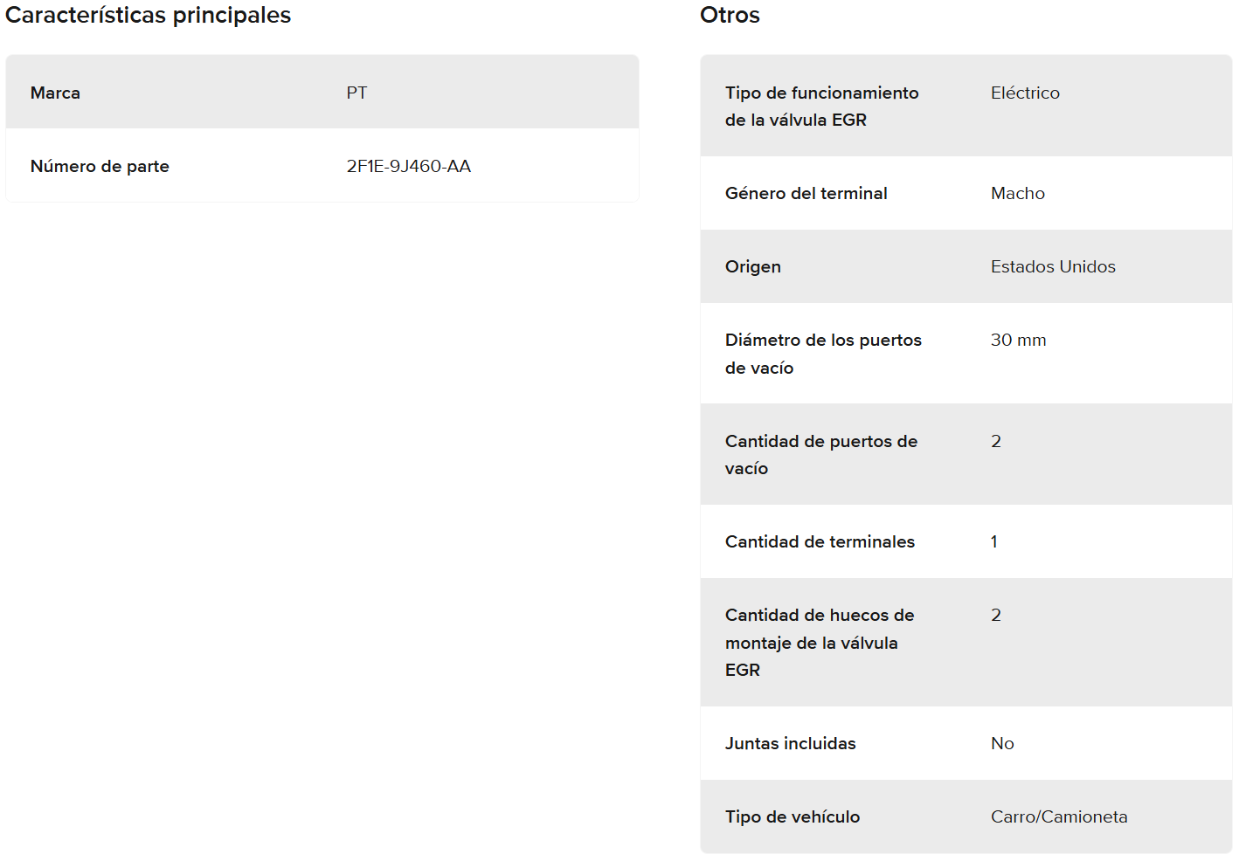Click "Cantidad de puertos de vacío" label

pyautogui.click(x=820, y=455)
